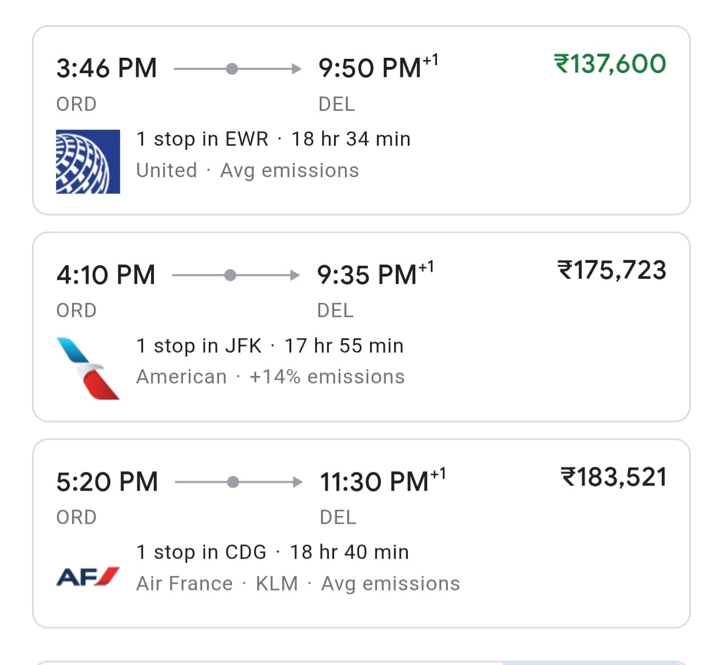
Task: Click '1 stop in EWR' details
Action: tap(202, 139)
